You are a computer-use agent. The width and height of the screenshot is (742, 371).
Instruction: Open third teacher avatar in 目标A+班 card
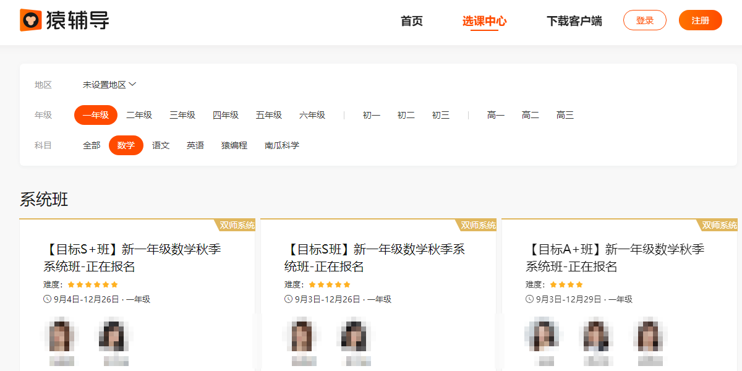click(649, 336)
